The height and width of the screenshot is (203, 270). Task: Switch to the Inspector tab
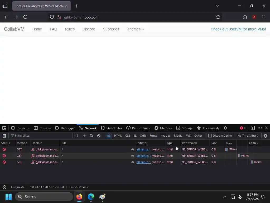click(20, 128)
